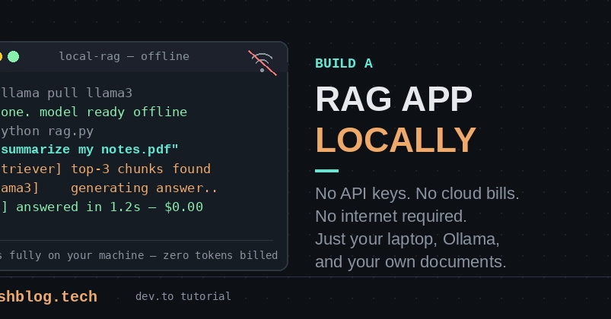Click the green traffic-light dot in terminal titlebar

click(13, 57)
